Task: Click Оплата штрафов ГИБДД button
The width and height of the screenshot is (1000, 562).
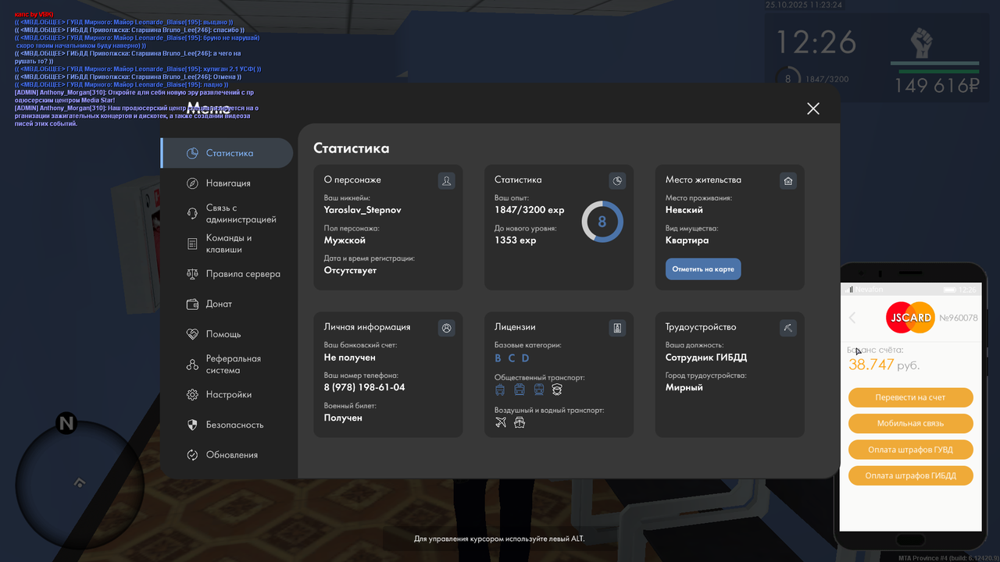Action: pos(911,475)
